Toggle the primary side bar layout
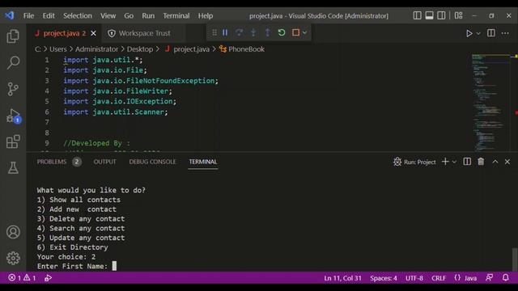Screen dimensions: 518x291 [417, 15]
